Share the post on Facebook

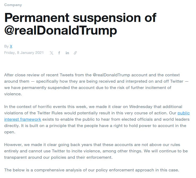pos(59,53)
